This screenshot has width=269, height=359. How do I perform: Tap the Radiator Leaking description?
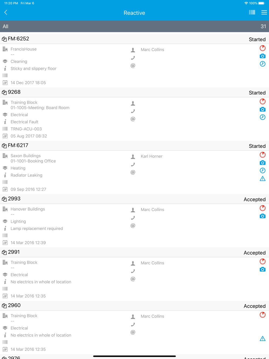(26, 175)
